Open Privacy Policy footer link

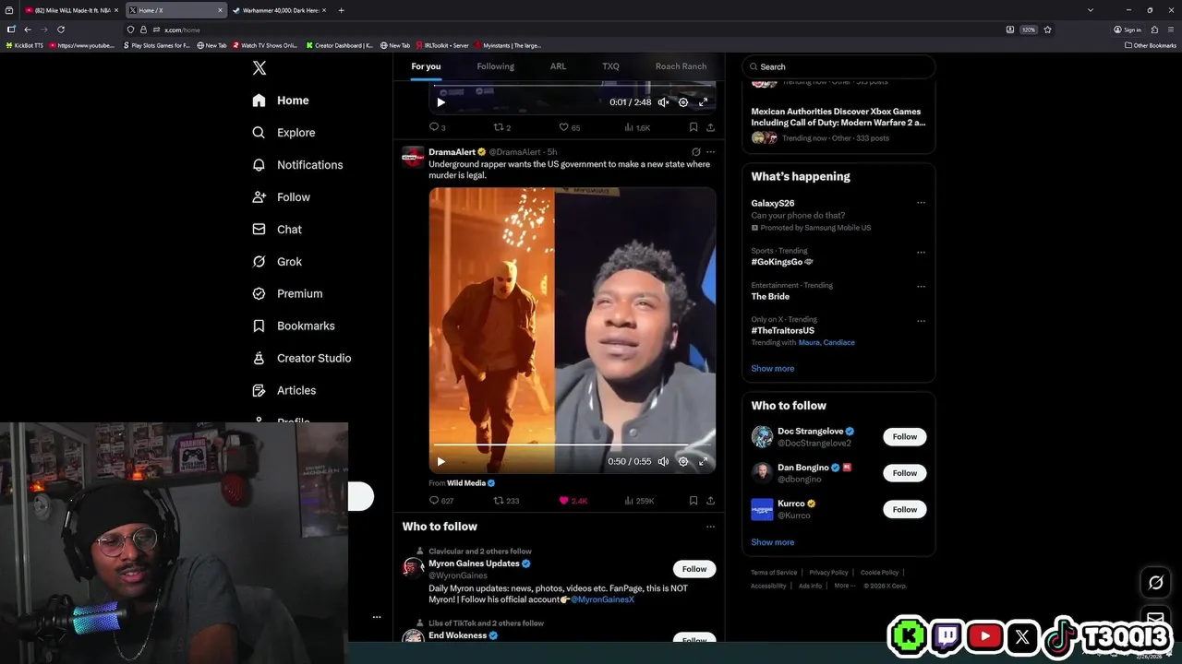click(828, 573)
